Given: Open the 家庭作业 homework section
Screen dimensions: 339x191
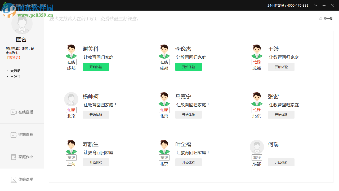Looking at the screenshot, I should pyautogui.click(x=22, y=157).
